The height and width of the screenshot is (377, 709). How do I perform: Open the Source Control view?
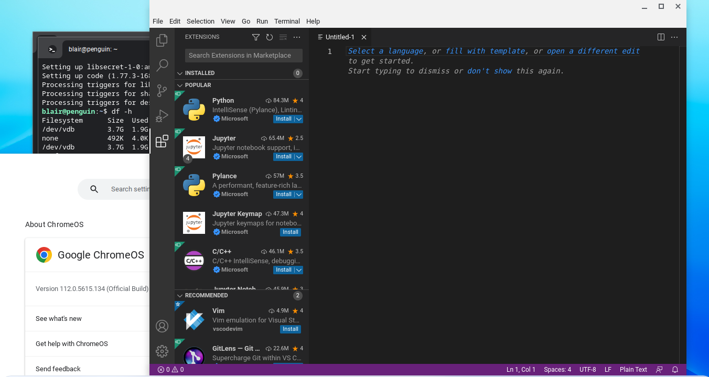pyautogui.click(x=162, y=90)
